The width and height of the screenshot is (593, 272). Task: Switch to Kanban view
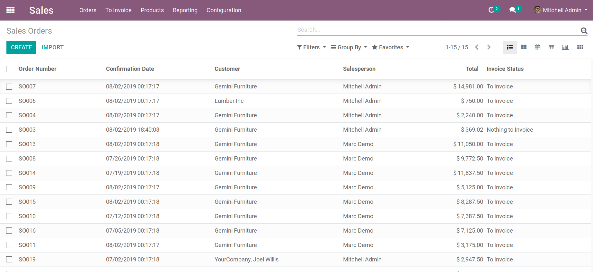pyautogui.click(x=524, y=47)
